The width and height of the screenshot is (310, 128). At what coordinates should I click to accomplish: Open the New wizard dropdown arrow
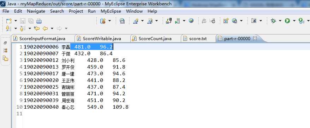[16, 21]
